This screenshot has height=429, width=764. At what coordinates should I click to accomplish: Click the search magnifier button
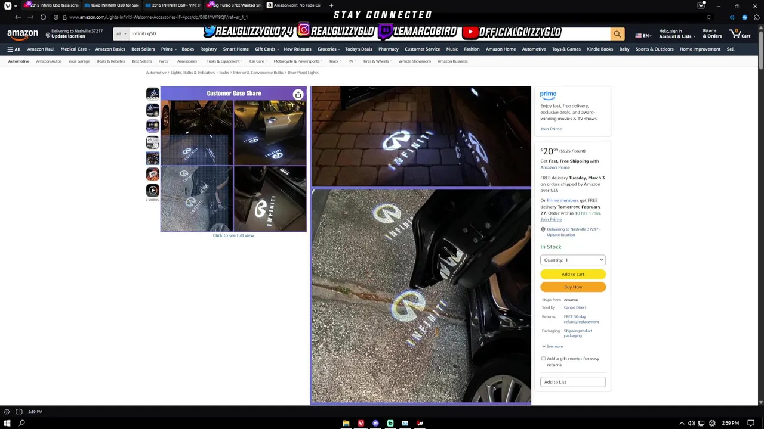point(617,34)
